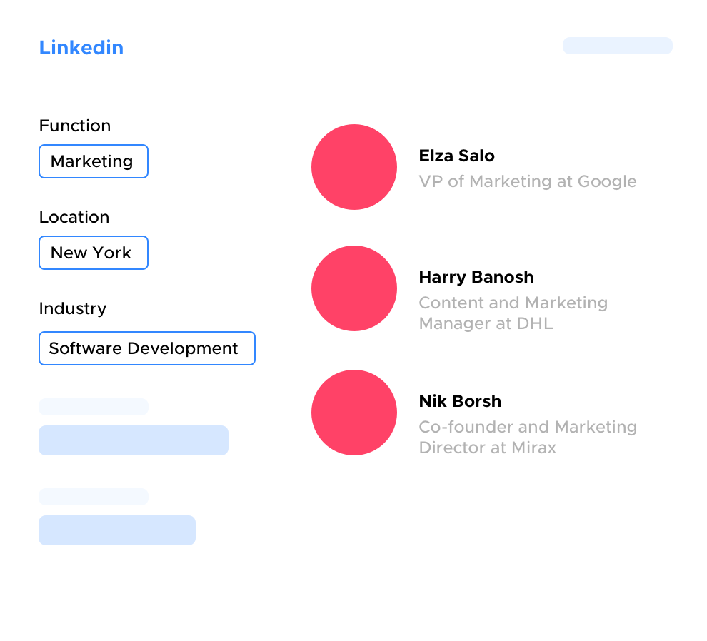This screenshot has width=707, height=641.
Task: Click "Content and Marketing Manager at DHL" text
Action: 513,313
